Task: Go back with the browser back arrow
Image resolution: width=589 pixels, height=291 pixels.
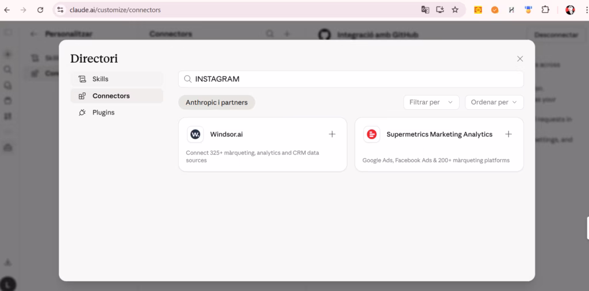Action: [x=7, y=10]
